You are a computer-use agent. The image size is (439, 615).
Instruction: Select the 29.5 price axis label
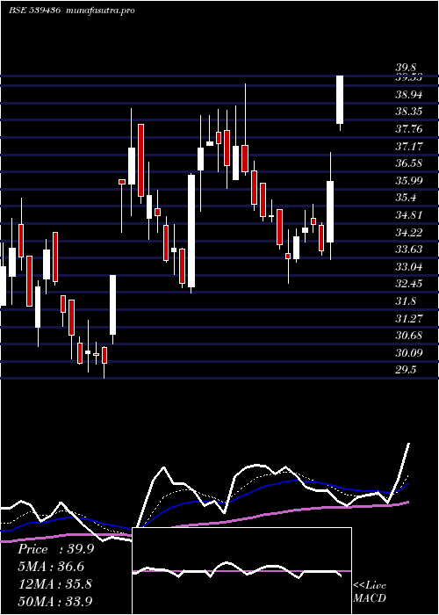(x=406, y=370)
